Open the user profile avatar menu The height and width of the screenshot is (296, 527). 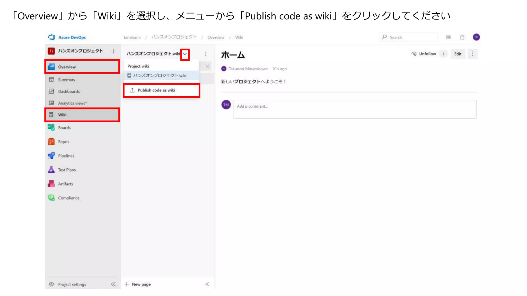(x=476, y=37)
